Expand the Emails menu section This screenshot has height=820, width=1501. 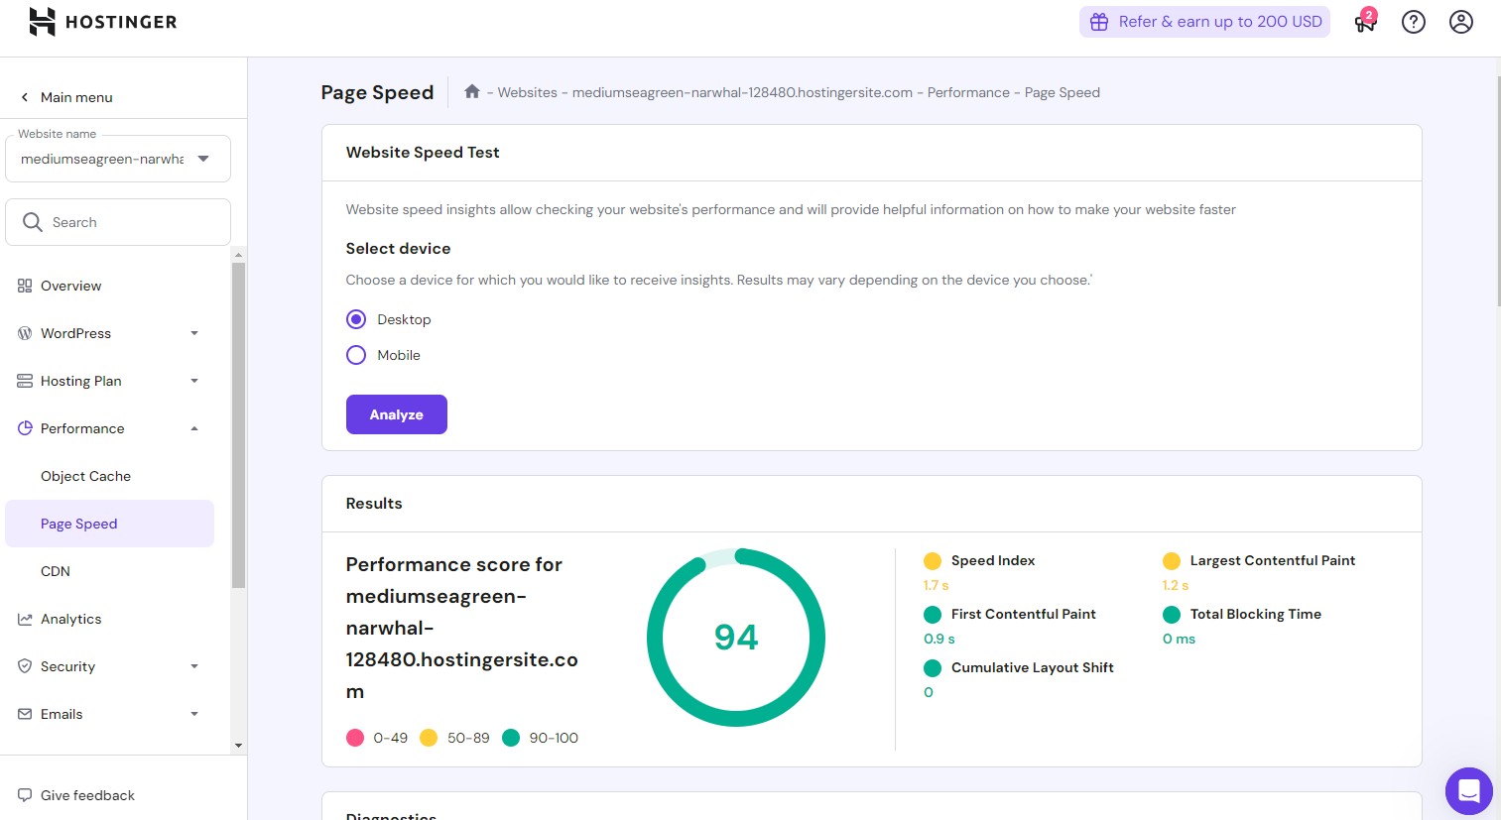[194, 714]
